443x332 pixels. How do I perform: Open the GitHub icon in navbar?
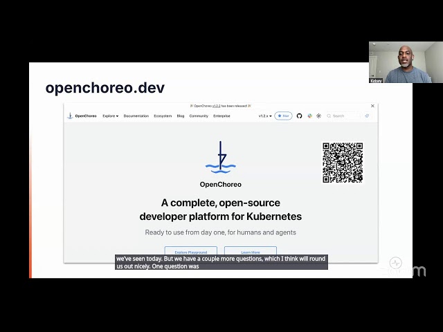[299, 116]
